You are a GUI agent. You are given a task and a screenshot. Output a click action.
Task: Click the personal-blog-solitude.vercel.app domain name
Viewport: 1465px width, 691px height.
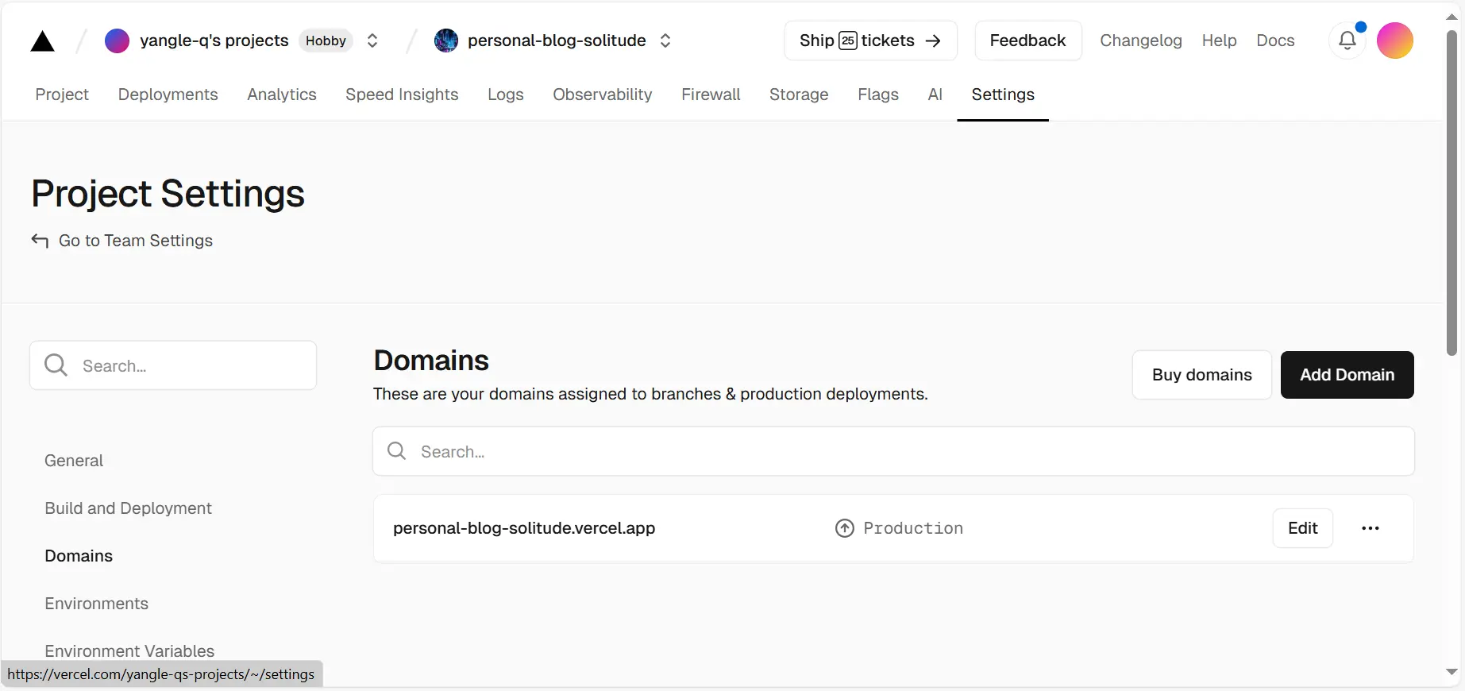coord(524,528)
